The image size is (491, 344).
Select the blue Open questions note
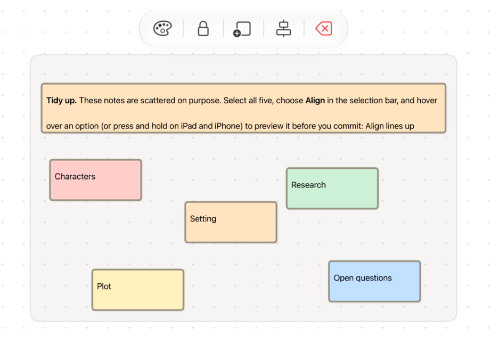tap(374, 281)
